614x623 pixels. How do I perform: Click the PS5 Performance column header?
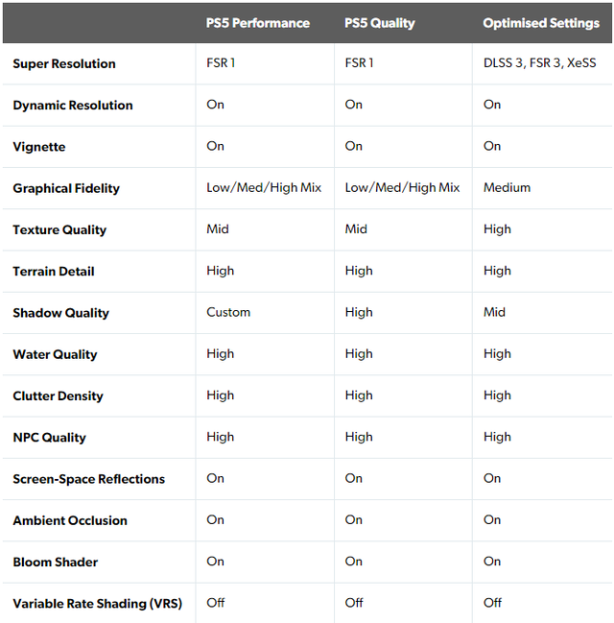257,22
